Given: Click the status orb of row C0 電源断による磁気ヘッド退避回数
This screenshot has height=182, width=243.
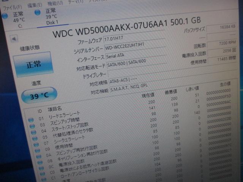Looking at the screenshot, I should pos(43,174).
